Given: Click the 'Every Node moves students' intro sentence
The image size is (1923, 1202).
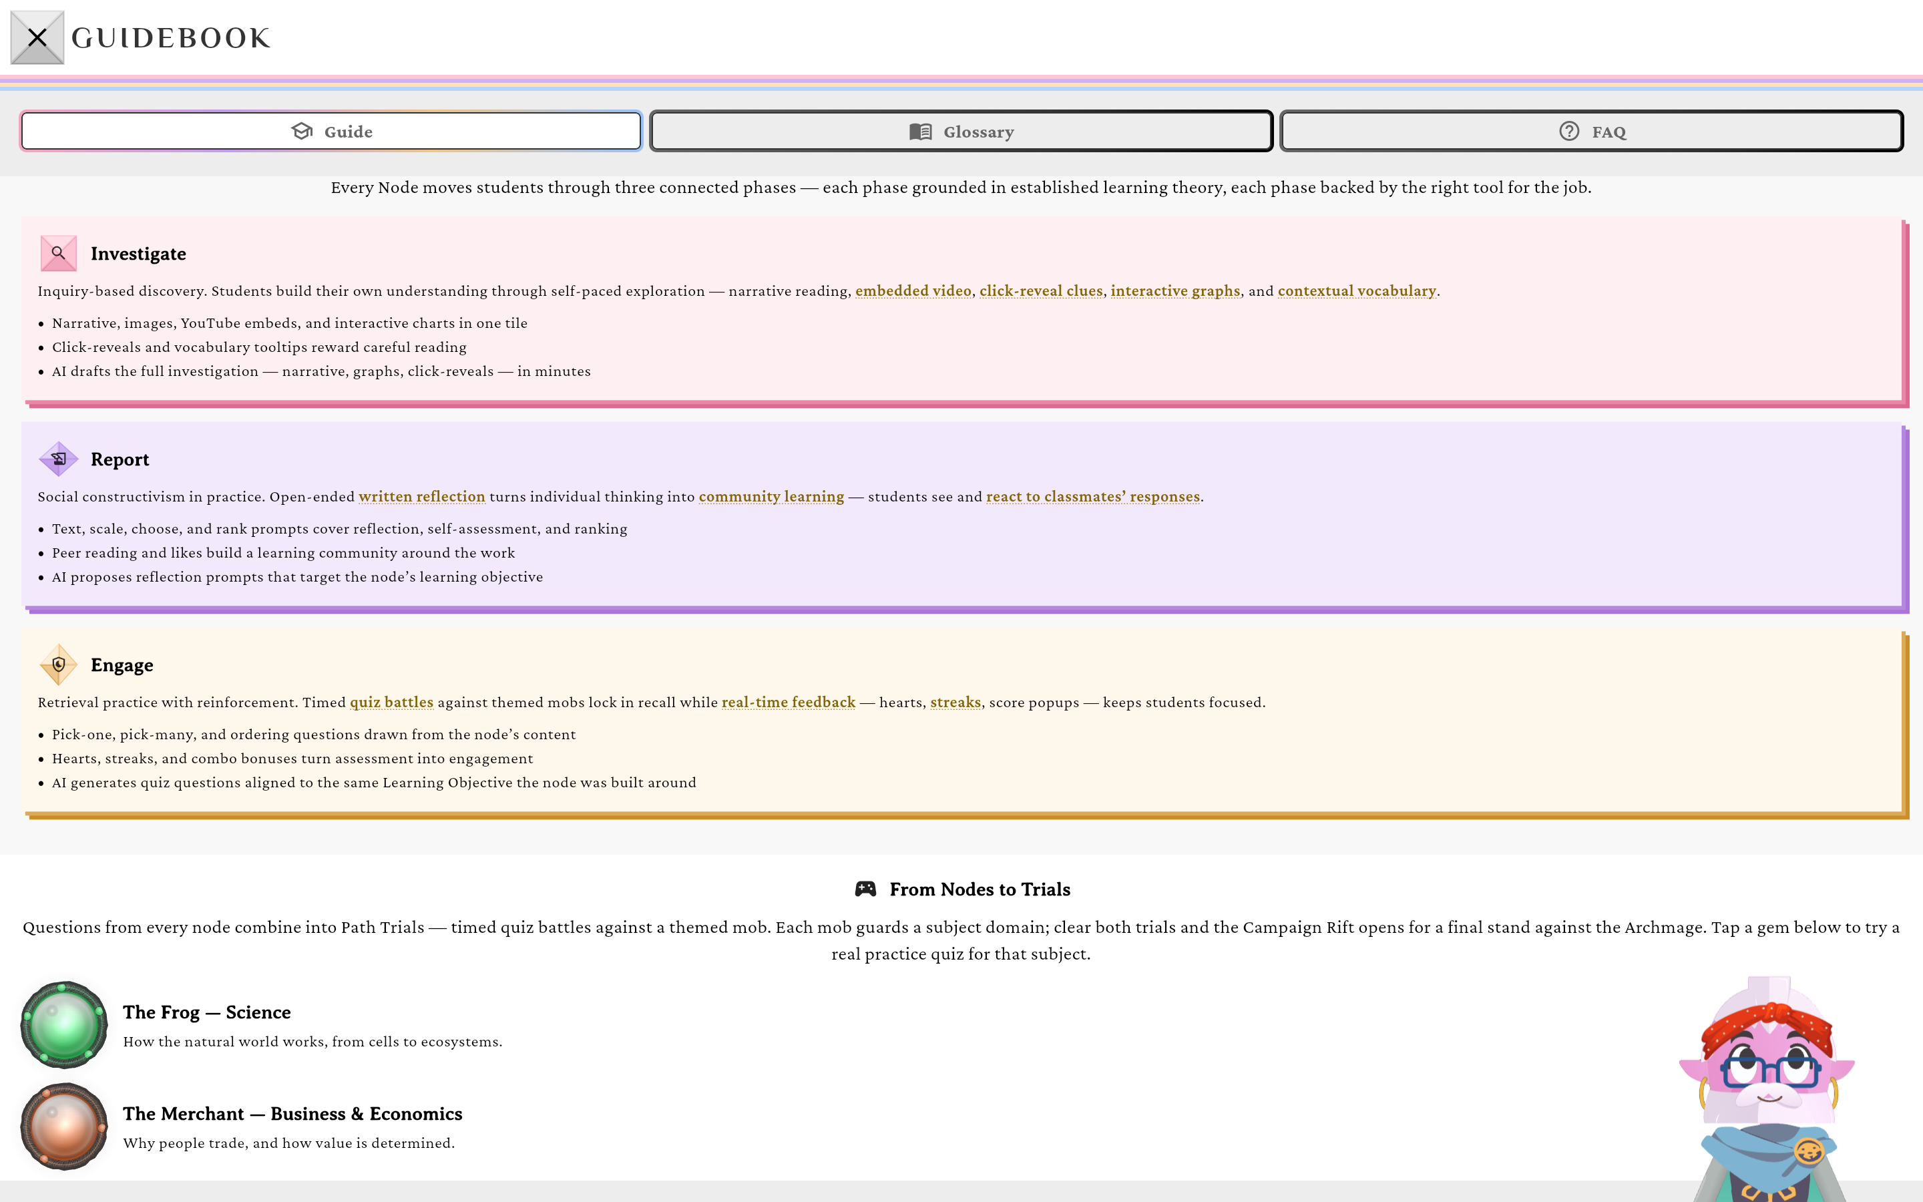Looking at the screenshot, I should pos(961,188).
